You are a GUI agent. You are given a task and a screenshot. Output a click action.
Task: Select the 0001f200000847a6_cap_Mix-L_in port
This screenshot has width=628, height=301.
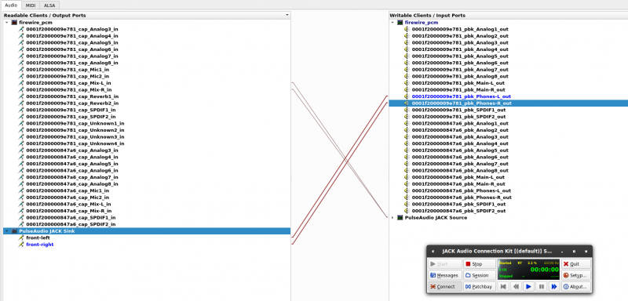[68, 205]
